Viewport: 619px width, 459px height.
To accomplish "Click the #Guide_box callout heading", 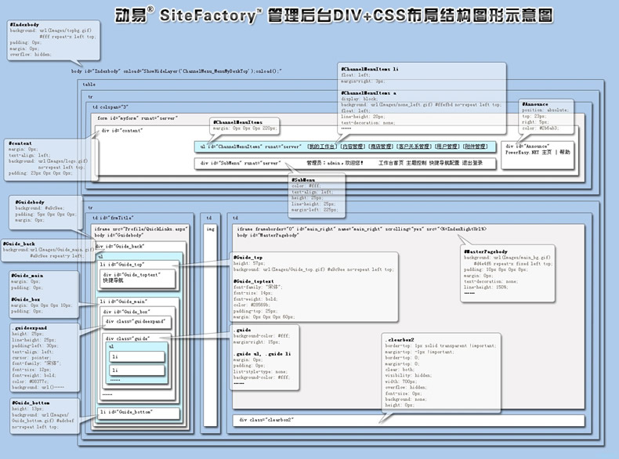I will point(26,299).
